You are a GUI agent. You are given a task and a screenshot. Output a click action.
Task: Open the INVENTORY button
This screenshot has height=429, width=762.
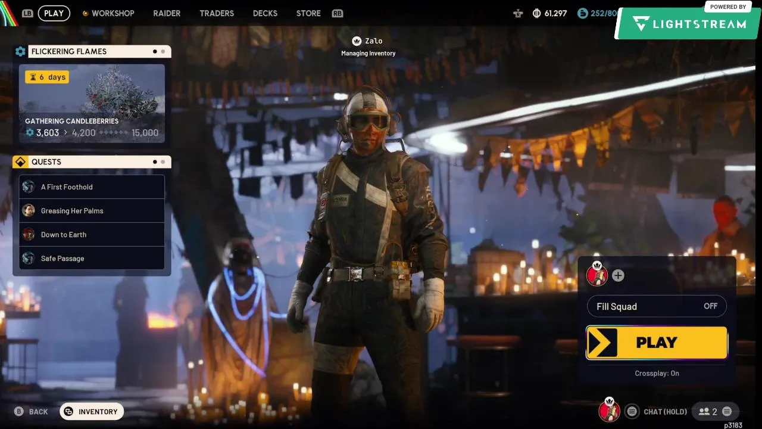(92, 412)
